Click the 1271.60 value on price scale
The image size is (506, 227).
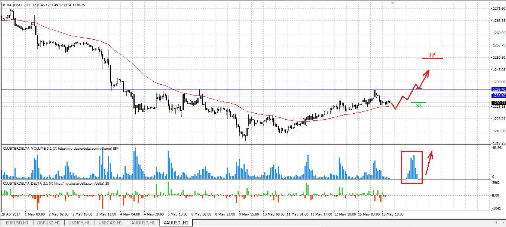click(x=497, y=8)
